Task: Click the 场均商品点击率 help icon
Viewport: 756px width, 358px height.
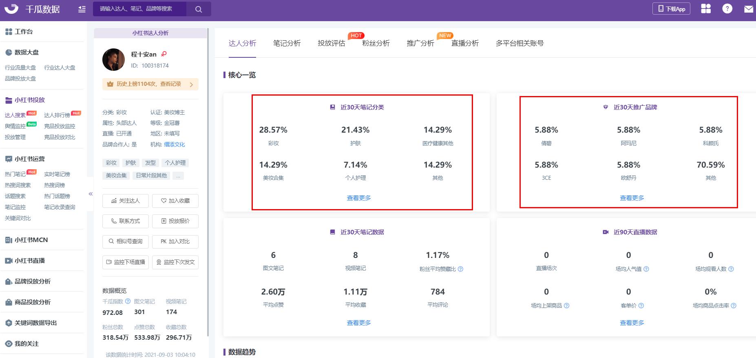Action: click(734, 306)
